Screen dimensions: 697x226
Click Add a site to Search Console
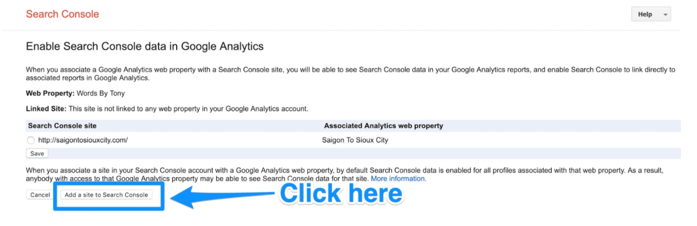[106, 195]
